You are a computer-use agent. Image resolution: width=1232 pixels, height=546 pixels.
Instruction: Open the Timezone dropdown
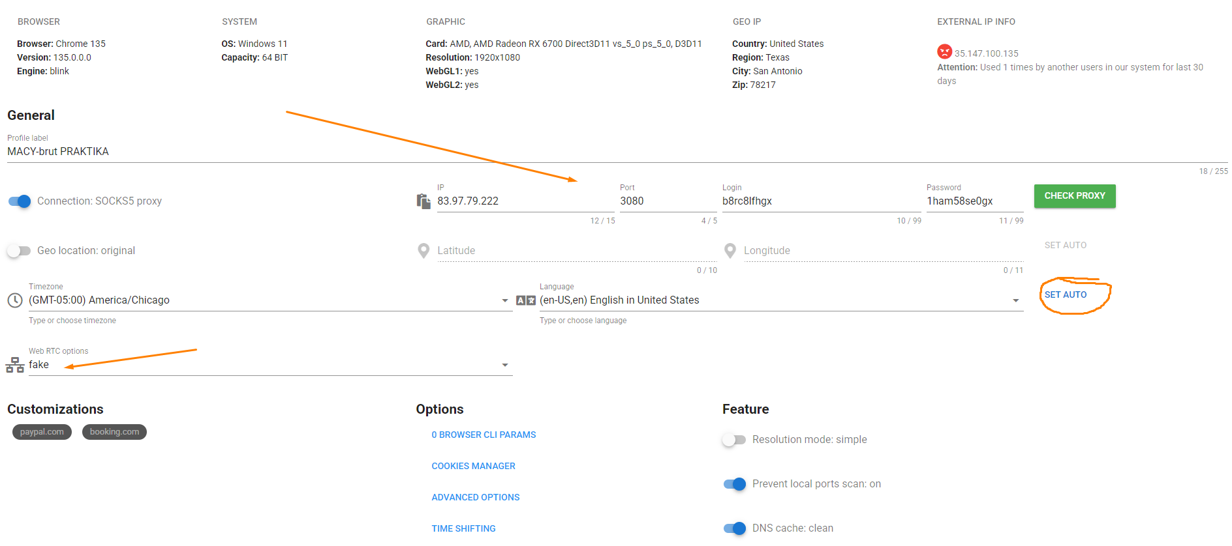point(504,300)
